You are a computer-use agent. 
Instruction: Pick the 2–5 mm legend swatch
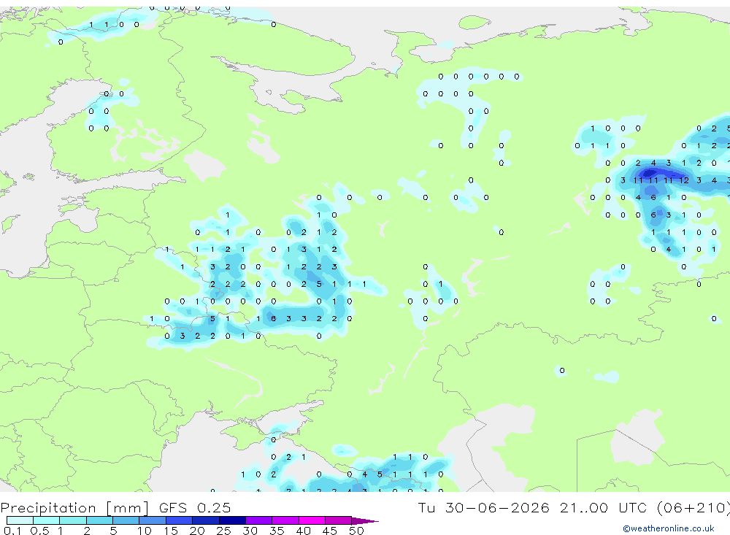click(99, 520)
